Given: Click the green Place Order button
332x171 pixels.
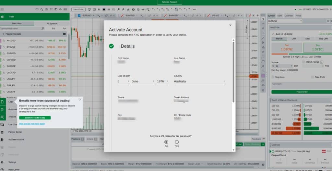Looking at the screenshot, I should (x=302, y=92).
